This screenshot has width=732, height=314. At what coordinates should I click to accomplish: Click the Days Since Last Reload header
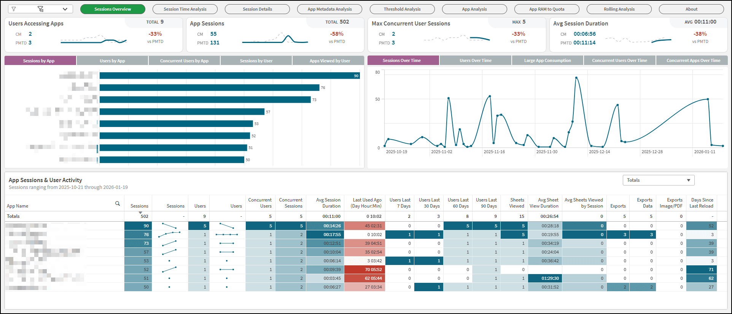[702, 203]
